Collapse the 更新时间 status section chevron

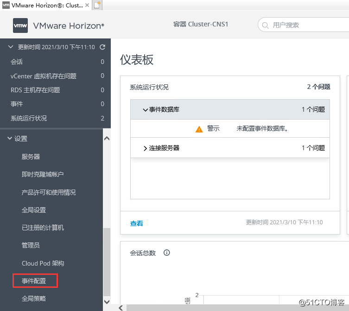[11, 47]
